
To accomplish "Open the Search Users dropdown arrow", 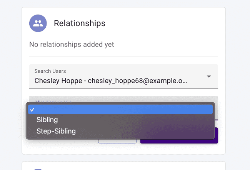I will pos(209,77).
